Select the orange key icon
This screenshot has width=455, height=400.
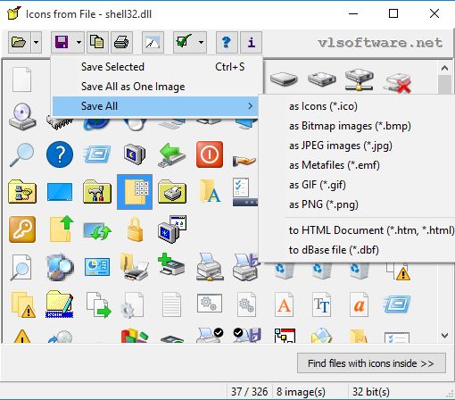point(22,229)
